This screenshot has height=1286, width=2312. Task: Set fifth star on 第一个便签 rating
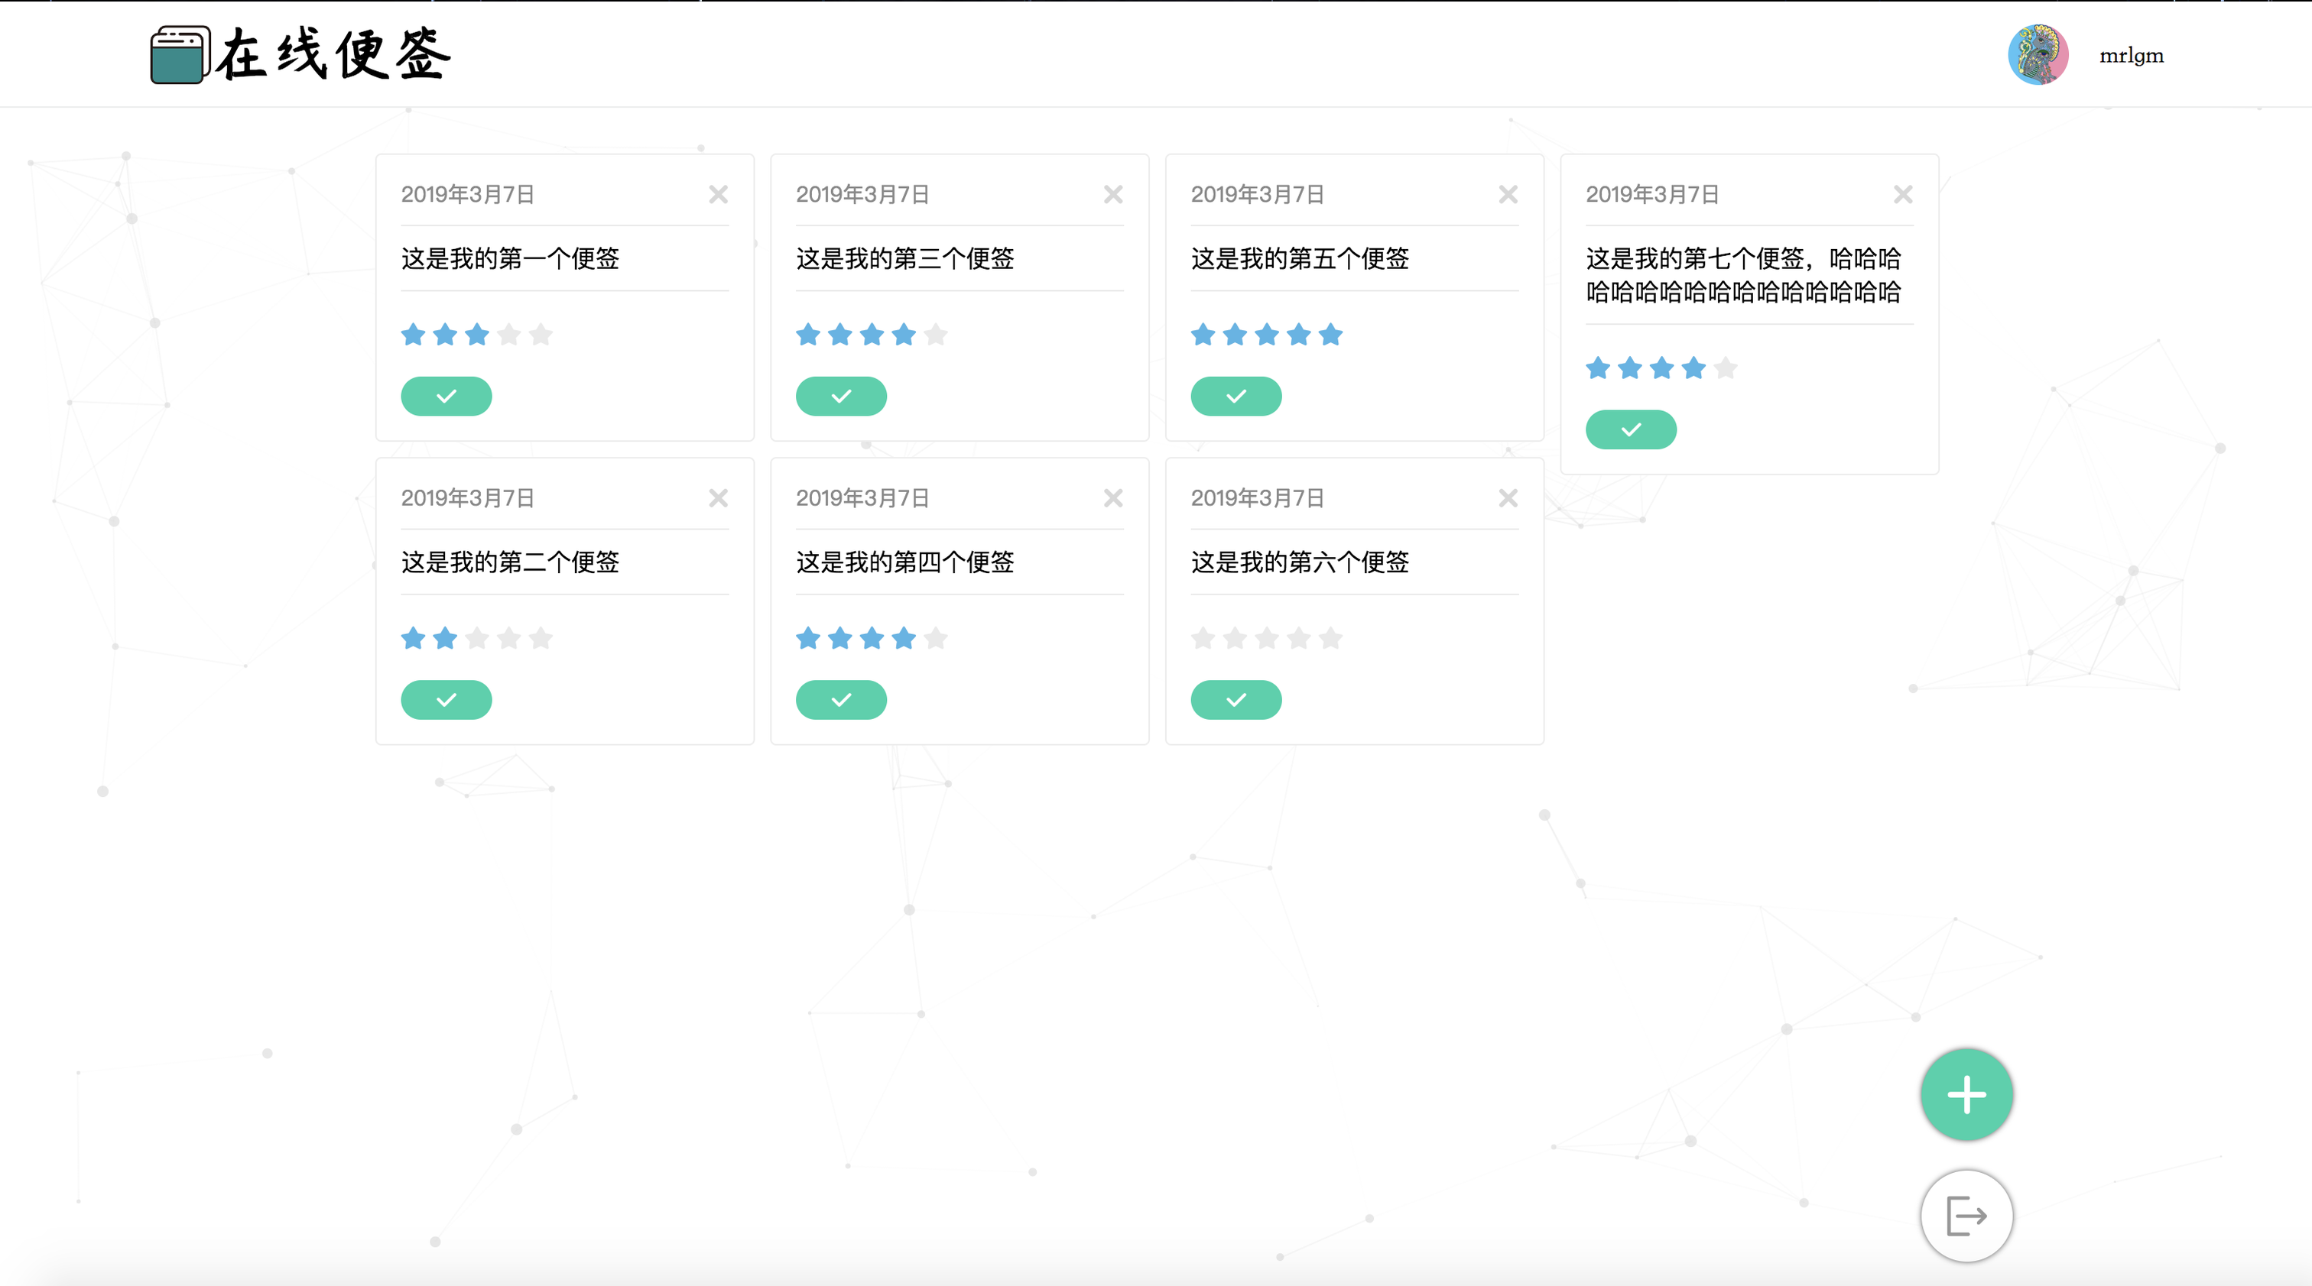[541, 335]
